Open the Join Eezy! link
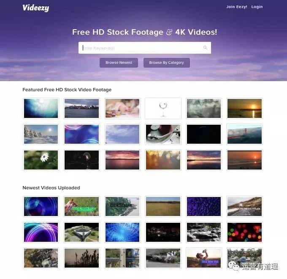Viewport: 287px width, 279px height. point(236,7)
